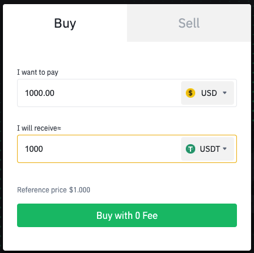The width and height of the screenshot is (254, 253).
Task: Click the 1000 receive amount value
Action: [34, 149]
